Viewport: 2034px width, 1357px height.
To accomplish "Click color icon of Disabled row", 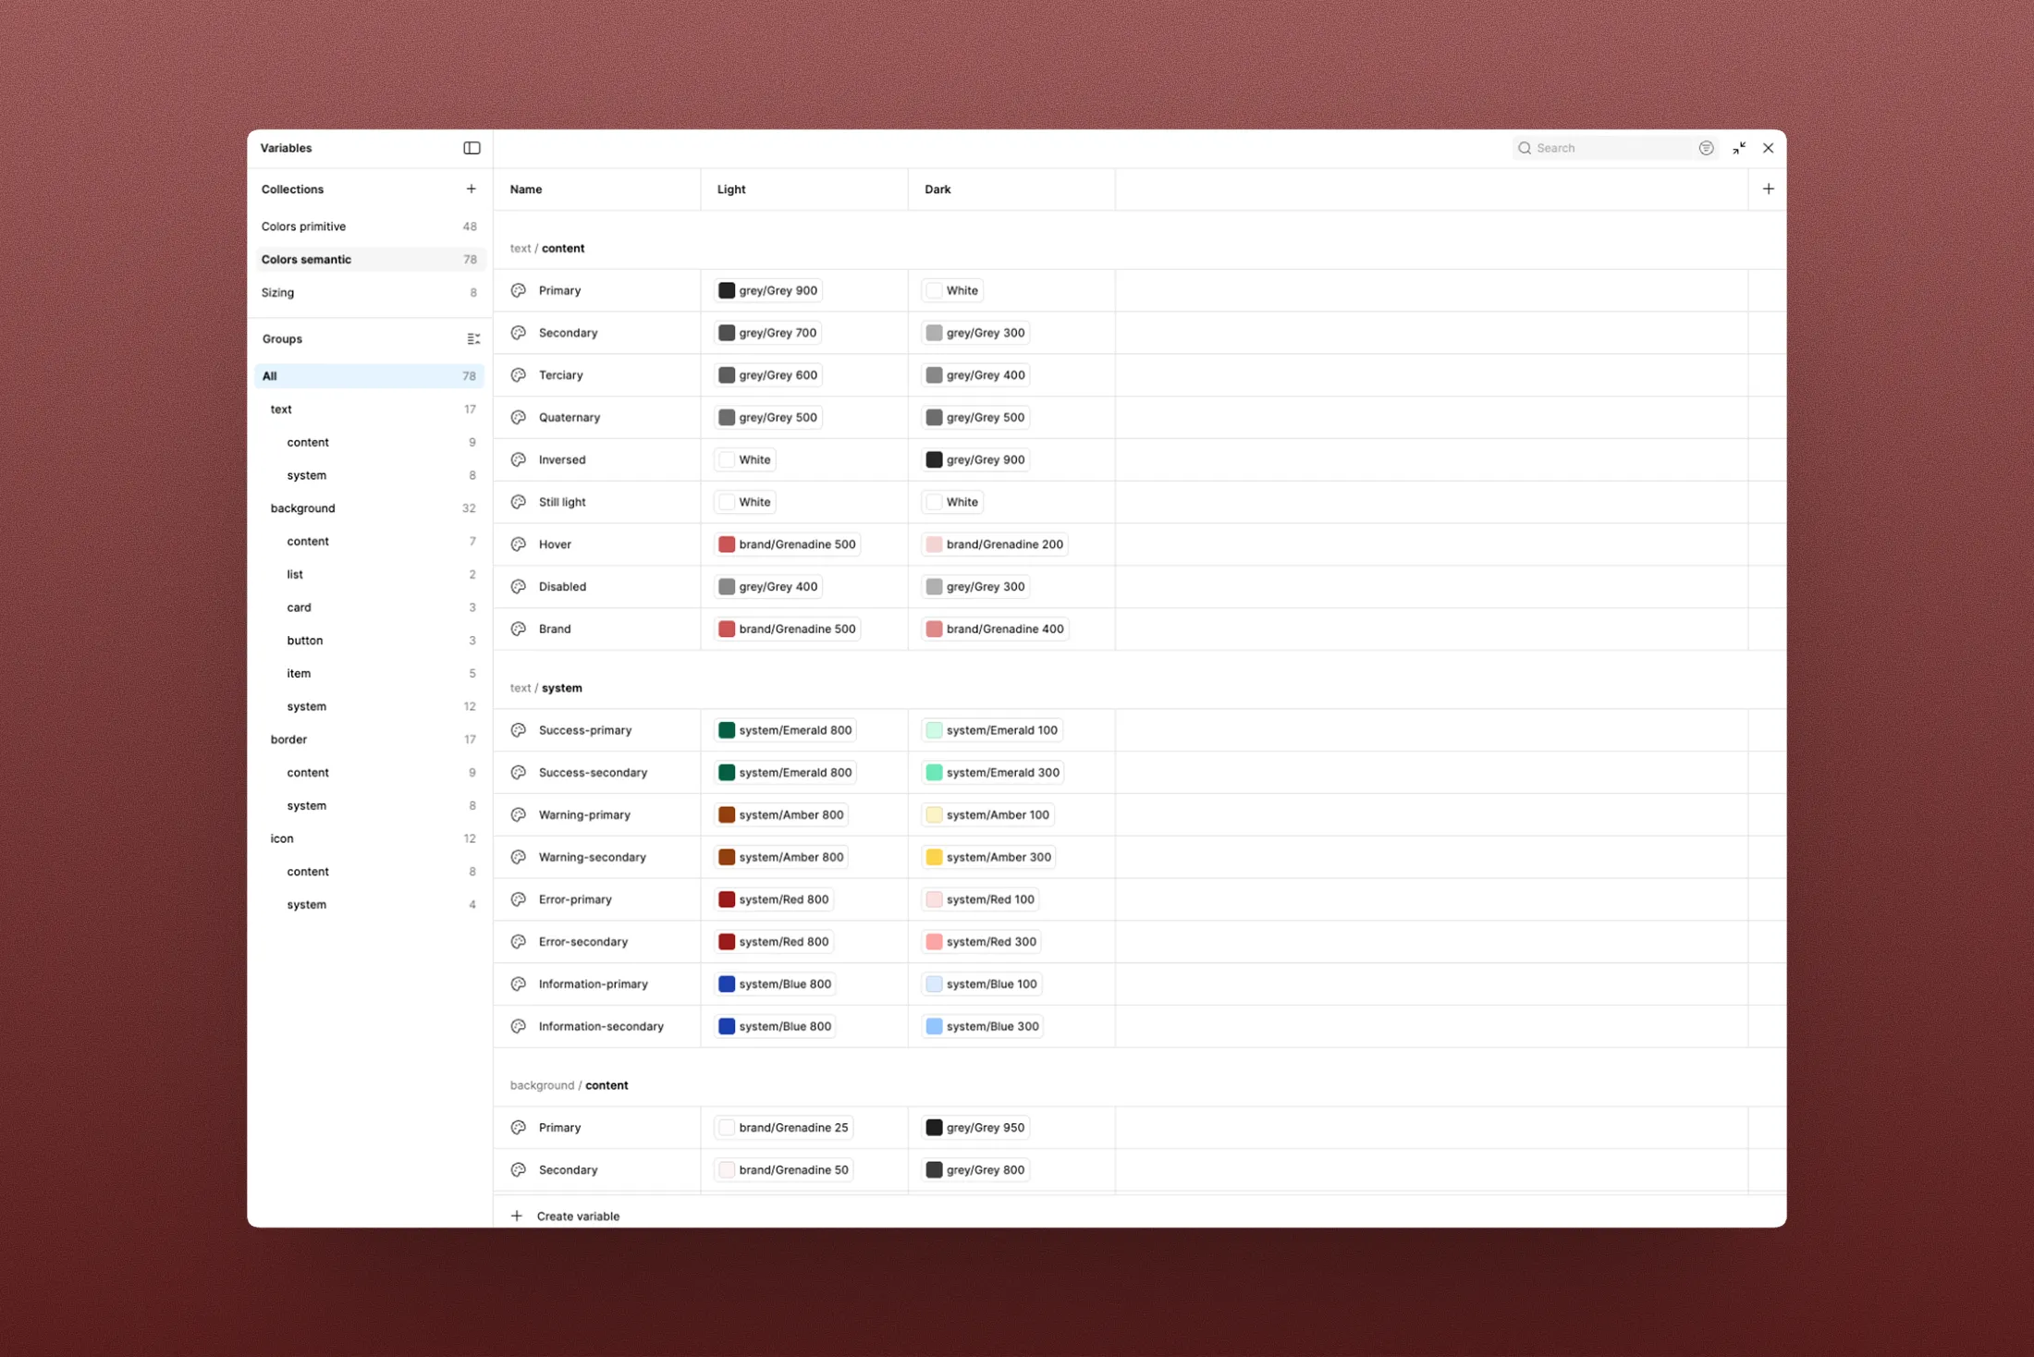I will point(519,587).
